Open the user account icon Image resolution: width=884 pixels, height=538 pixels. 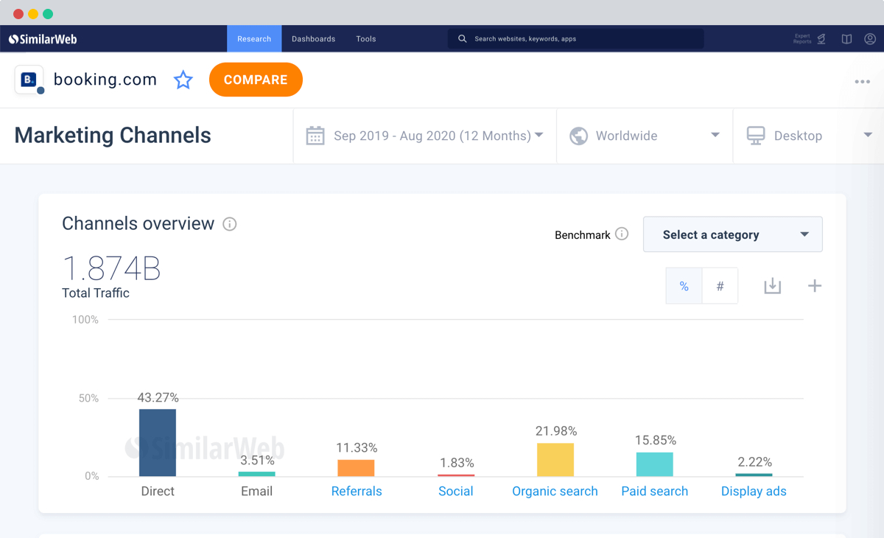870,39
